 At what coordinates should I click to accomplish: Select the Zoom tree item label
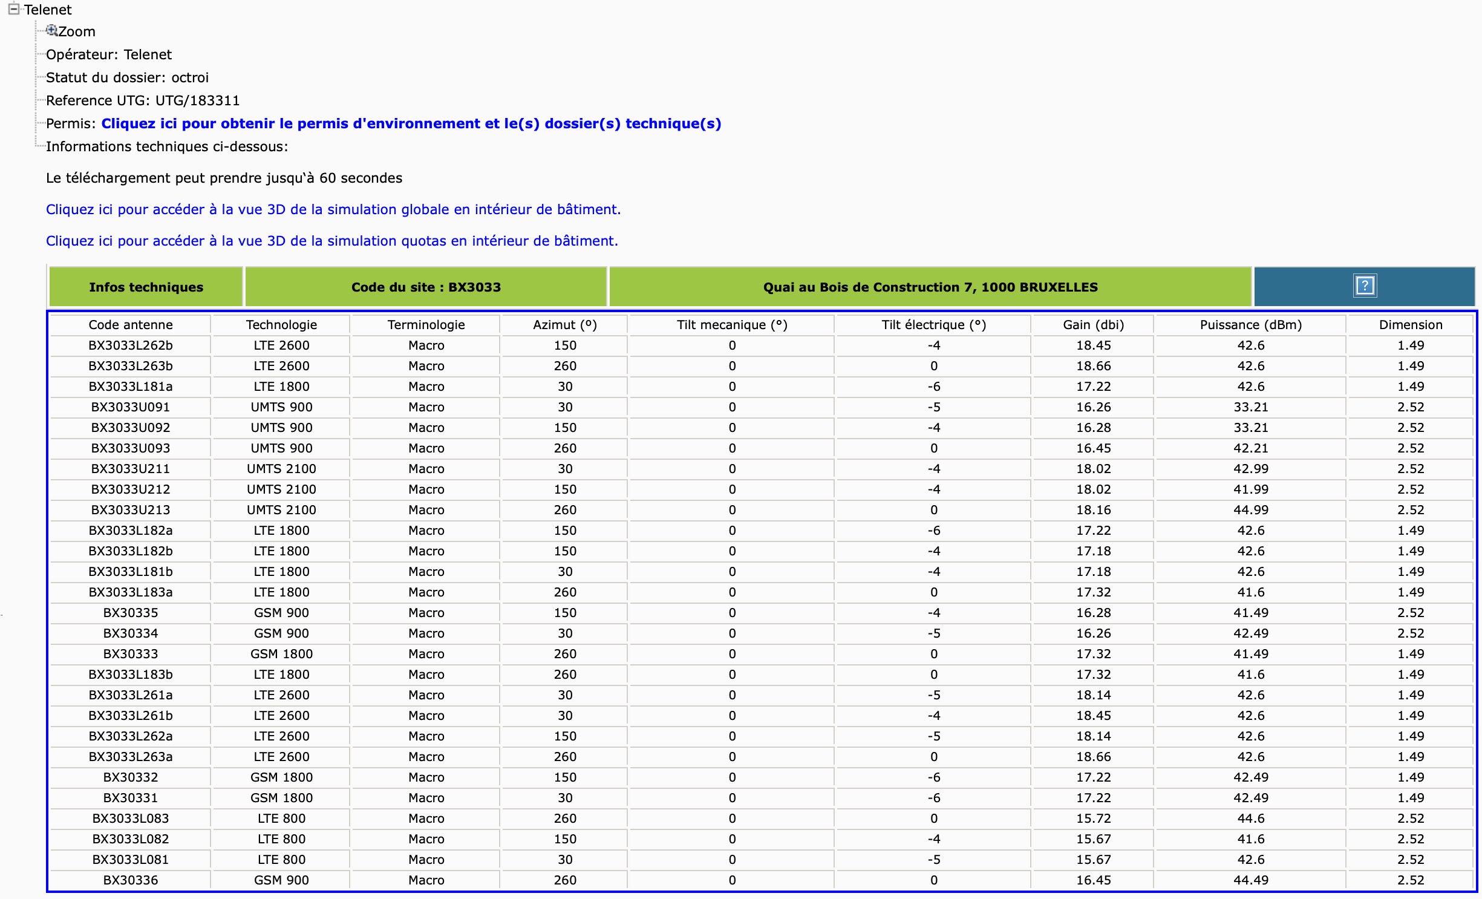coord(77,31)
